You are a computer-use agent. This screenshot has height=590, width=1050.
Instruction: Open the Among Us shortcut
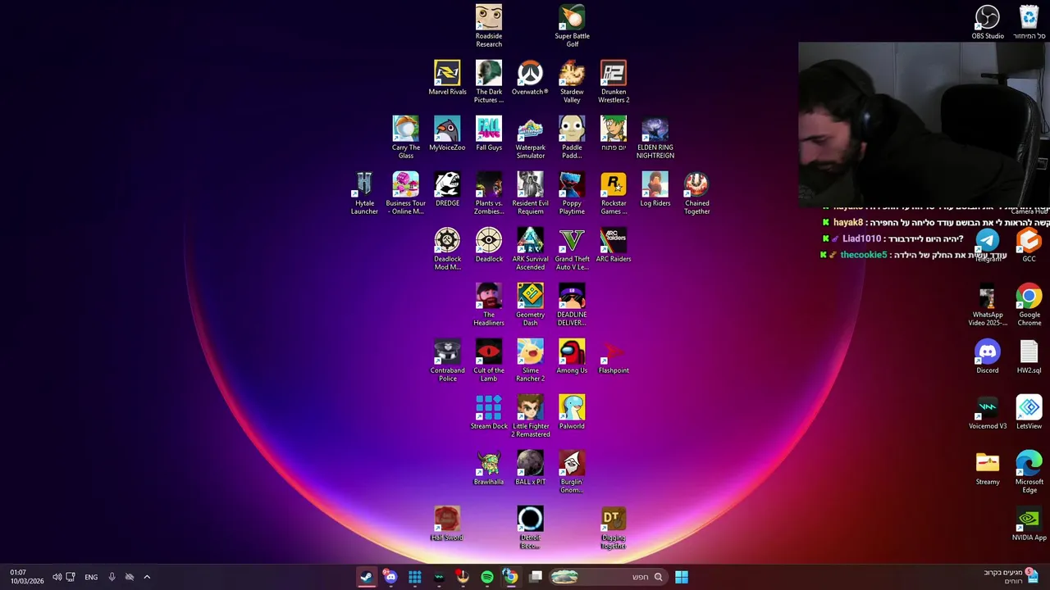coord(572,356)
